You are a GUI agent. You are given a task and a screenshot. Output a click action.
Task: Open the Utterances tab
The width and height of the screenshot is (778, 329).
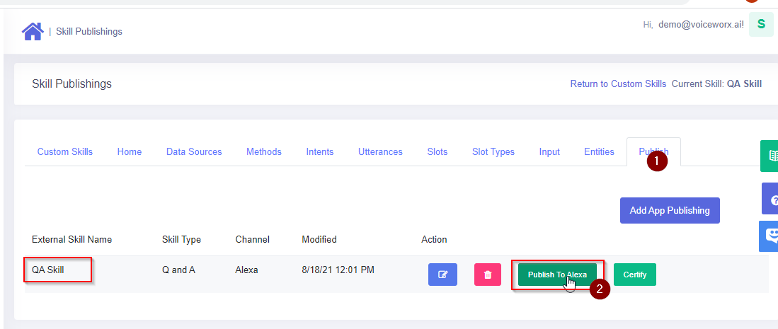pyautogui.click(x=380, y=151)
